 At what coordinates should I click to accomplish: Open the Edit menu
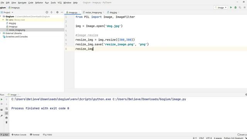point(8,3)
